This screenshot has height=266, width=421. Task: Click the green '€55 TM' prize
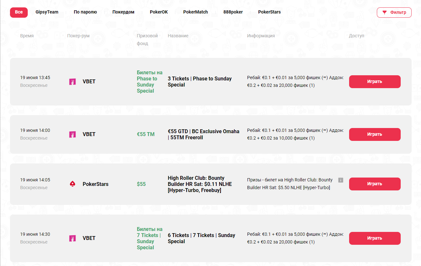146,134
